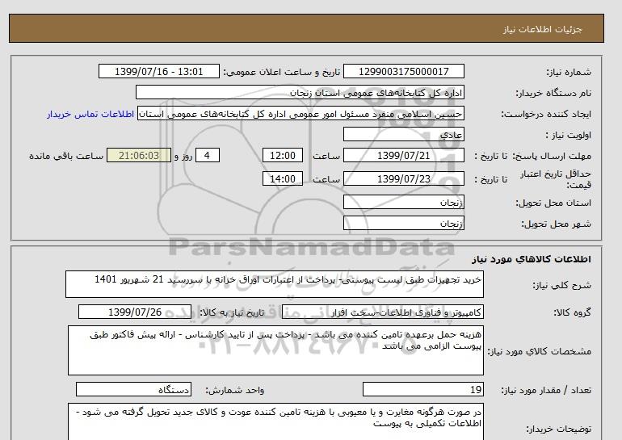Screen dimensions: 622x440
Task: Click price validity date 1399/07/23
Action: pyautogui.click(x=408, y=178)
